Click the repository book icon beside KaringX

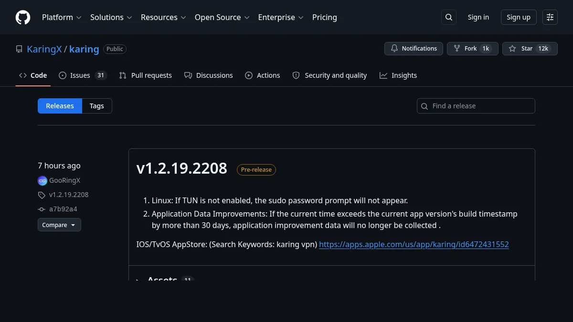click(x=19, y=49)
